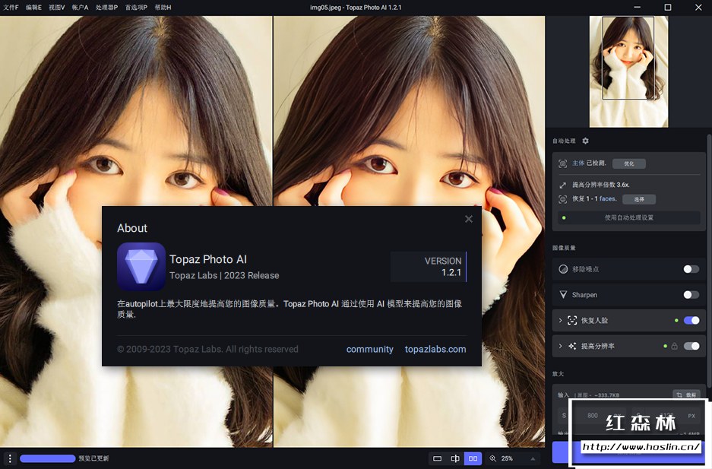Click the navigator preview thumbnail
Screen dimensions: 712x469
[628, 71]
